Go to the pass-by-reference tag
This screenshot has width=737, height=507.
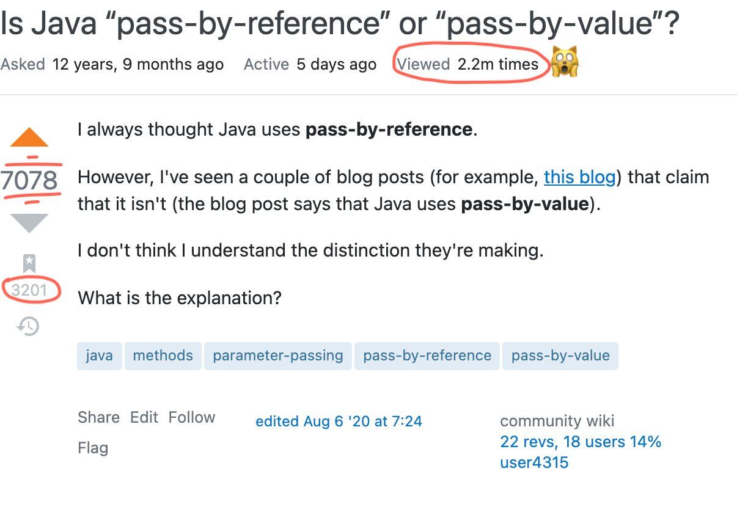427,356
